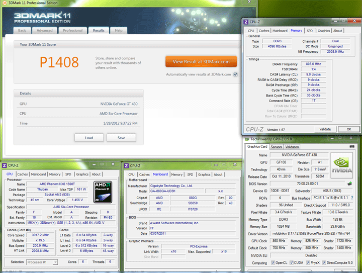
Task: Click the CPU-Z Mainboard window title icon
Action: 126,166
